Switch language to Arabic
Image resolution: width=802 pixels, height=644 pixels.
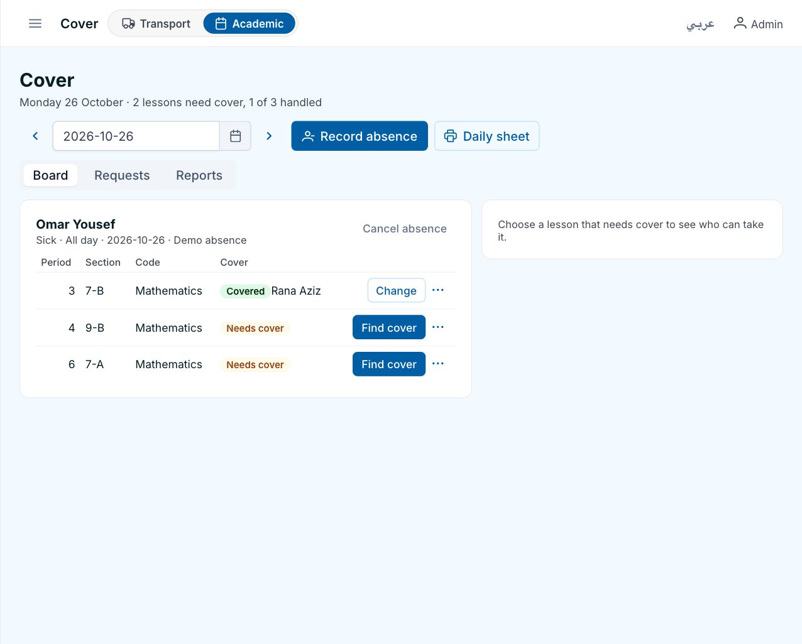[700, 25]
